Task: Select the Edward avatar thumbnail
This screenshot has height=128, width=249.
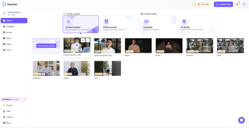Action: 200,45
